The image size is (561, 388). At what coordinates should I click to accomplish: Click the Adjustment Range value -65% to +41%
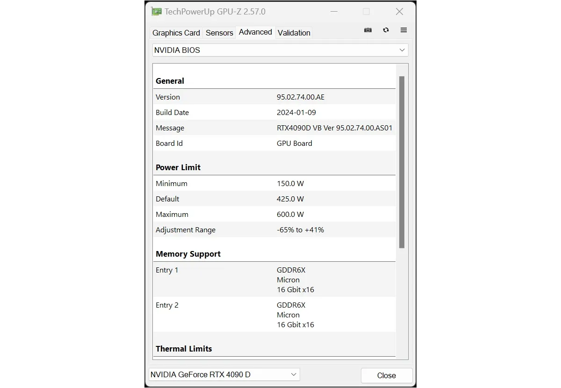pos(301,230)
